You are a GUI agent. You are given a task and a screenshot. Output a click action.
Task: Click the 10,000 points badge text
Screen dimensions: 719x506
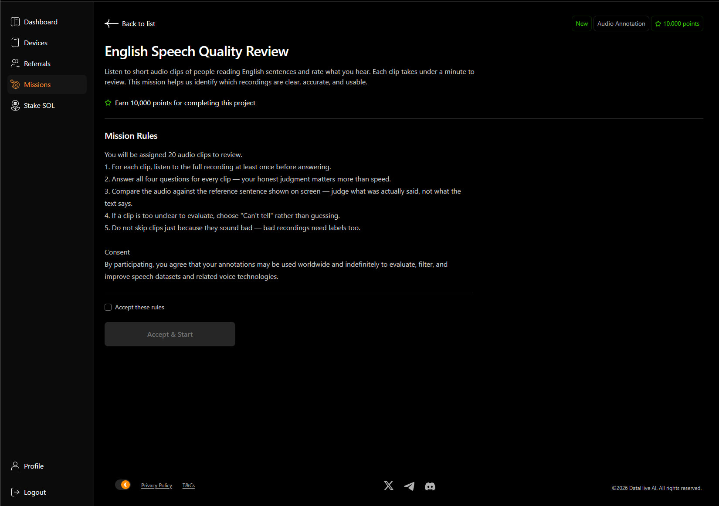click(681, 23)
